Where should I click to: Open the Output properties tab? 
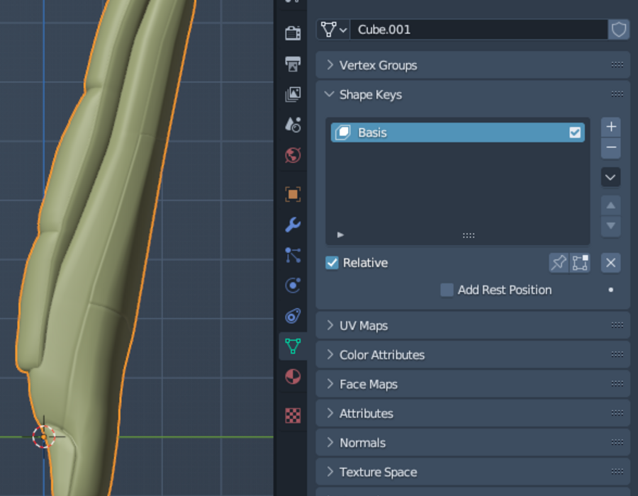pyautogui.click(x=293, y=64)
